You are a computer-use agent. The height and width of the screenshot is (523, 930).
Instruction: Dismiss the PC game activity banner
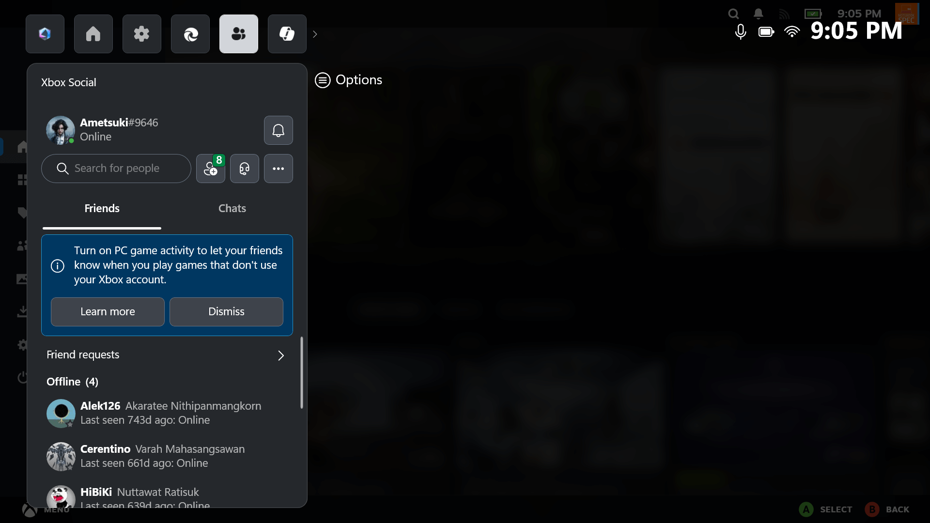[x=226, y=312]
